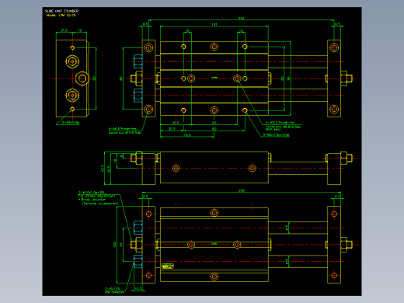Click the 'SLIDE UNIT CYLINDER' drawing title

[x=61, y=11]
